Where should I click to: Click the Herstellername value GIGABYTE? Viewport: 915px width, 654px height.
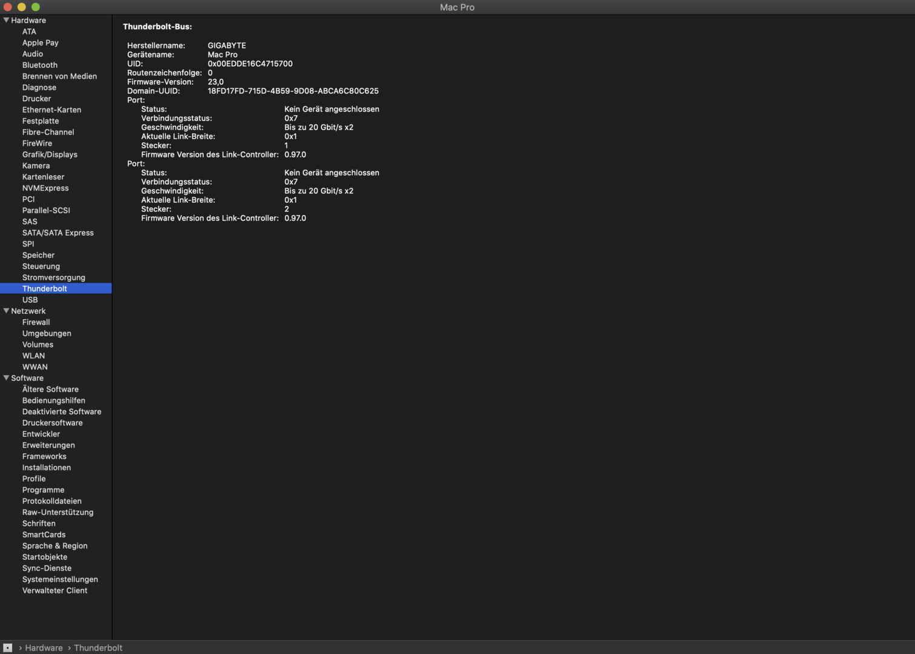click(x=227, y=45)
